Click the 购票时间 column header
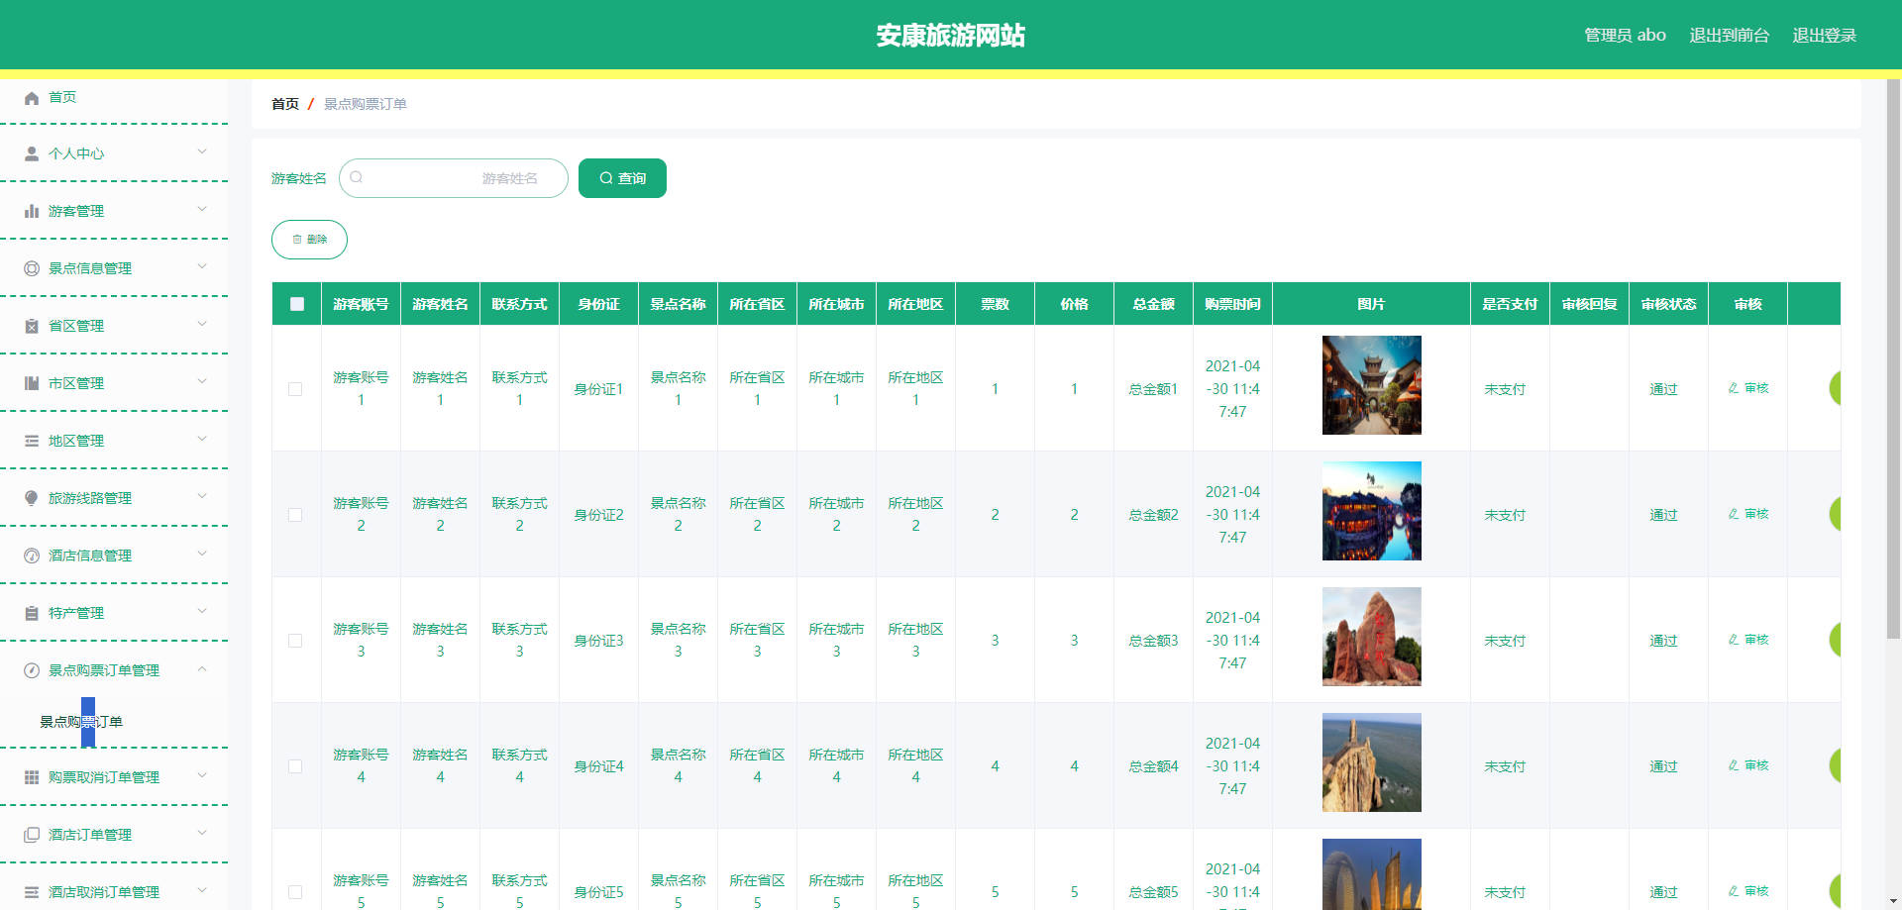The width and height of the screenshot is (1902, 910). tap(1232, 304)
